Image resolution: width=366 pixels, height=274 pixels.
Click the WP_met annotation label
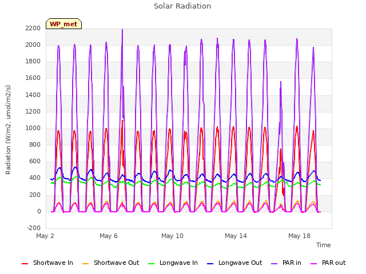(x=63, y=24)
